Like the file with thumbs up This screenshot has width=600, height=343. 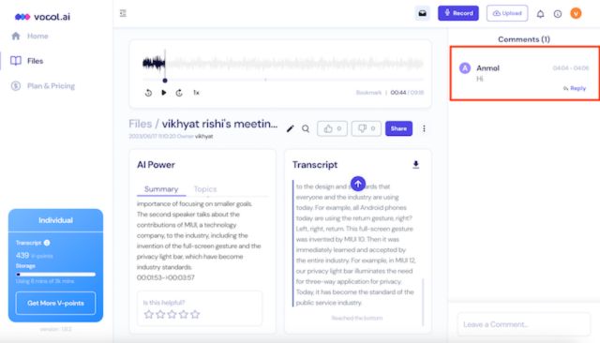(x=332, y=128)
